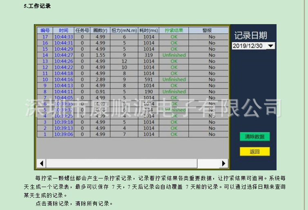Select record number 10
The image size is (308, 210).
(x=45, y=79)
